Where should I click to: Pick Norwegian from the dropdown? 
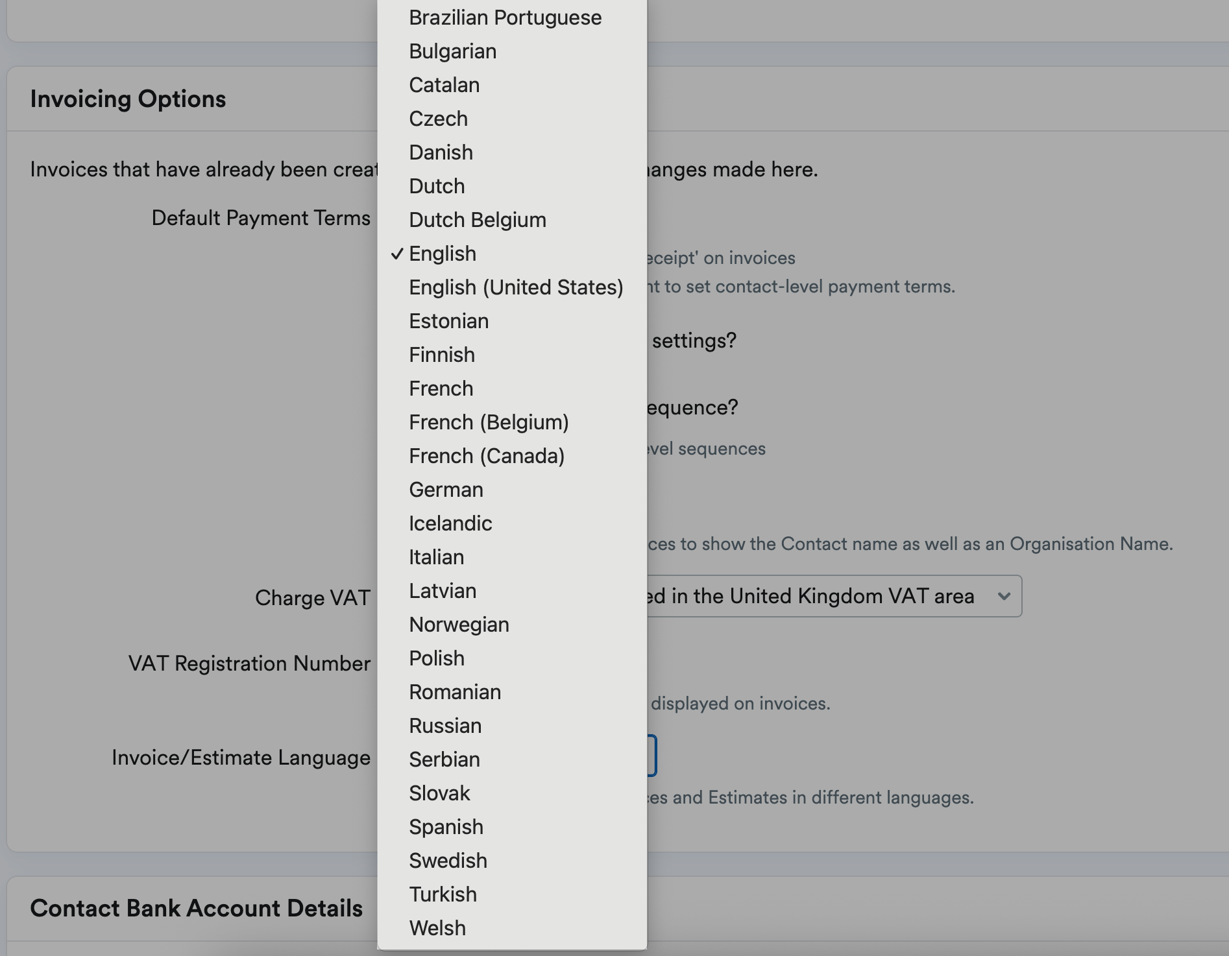pyautogui.click(x=512, y=625)
